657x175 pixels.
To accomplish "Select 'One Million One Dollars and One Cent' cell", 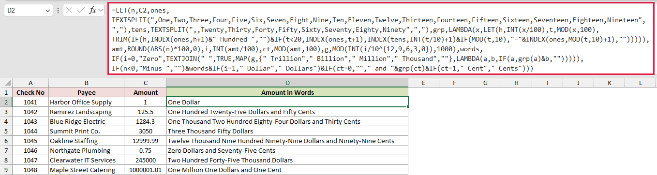I will point(287,170).
